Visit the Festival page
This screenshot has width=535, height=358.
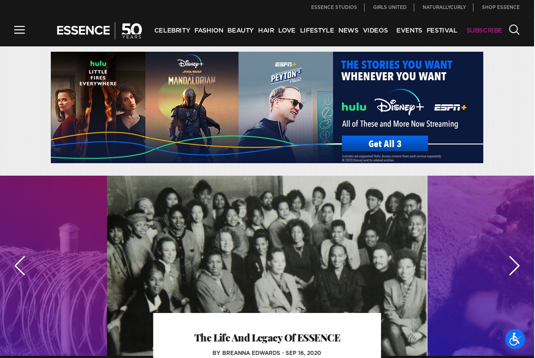click(442, 30)
